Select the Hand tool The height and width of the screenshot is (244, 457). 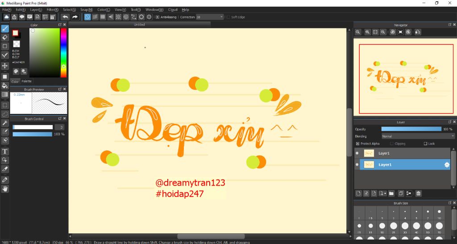tap(5, 189)
